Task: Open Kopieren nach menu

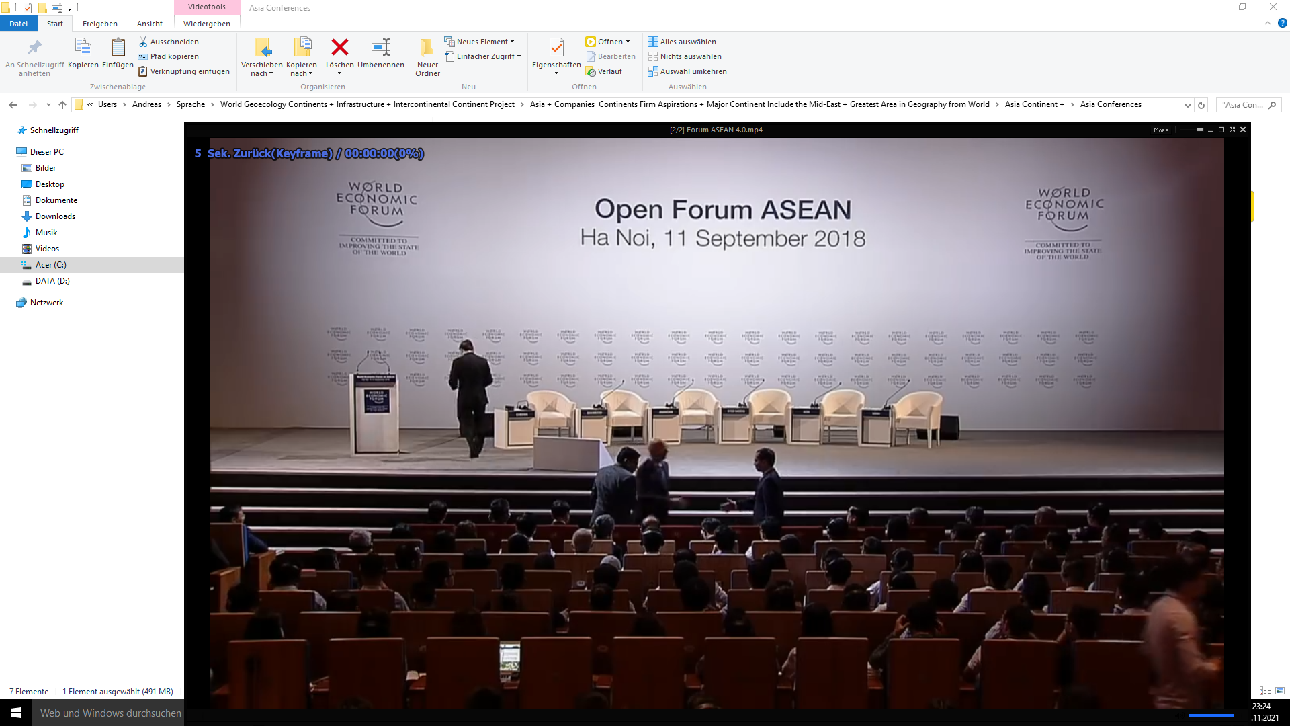Action: click(302, 57)
